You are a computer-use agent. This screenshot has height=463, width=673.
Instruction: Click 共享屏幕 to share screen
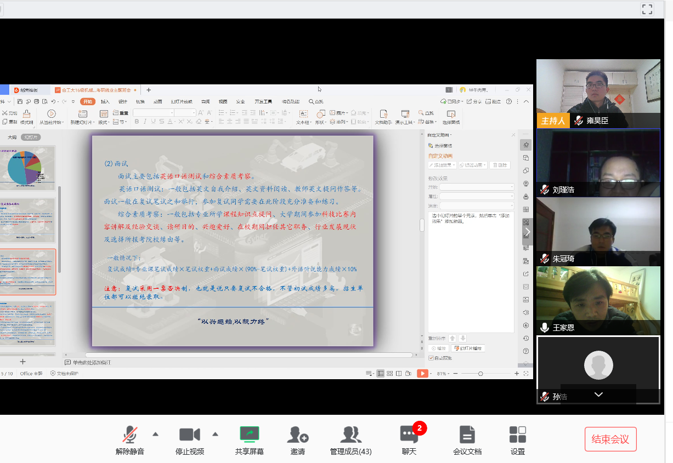[x=250, y=441]
